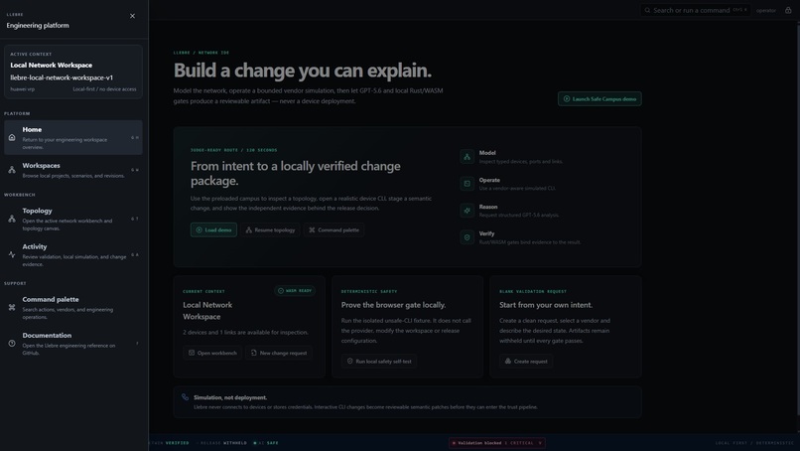Click the Command palette icon in sidebar
The height and width of the screenshot is (451, 800).
click(12, 308)
